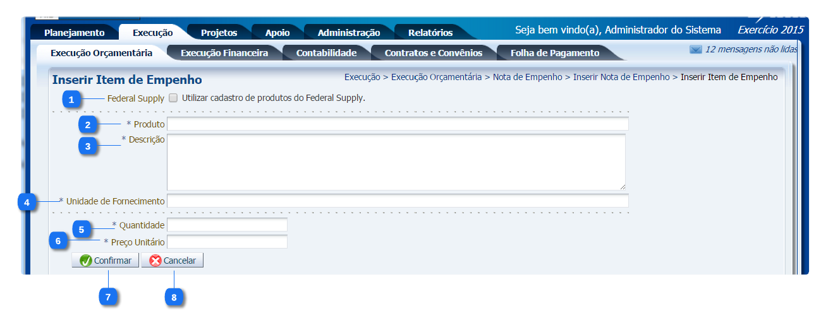Select the Execução Financeira subtab
Screen dimensions: 821x311
pyautogui.click(x=224, y=53)
